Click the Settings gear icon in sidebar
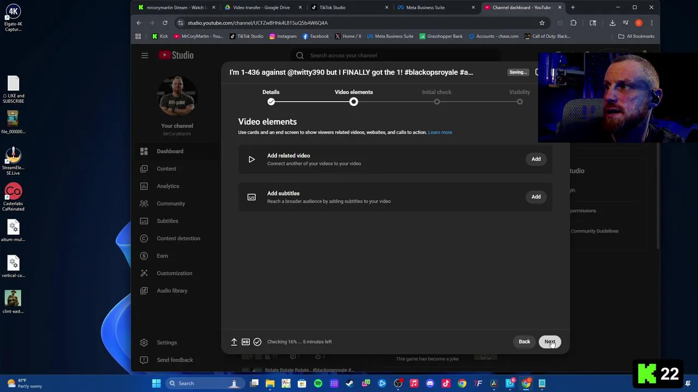This screenshot has width=698, height=392. [144, 342]
